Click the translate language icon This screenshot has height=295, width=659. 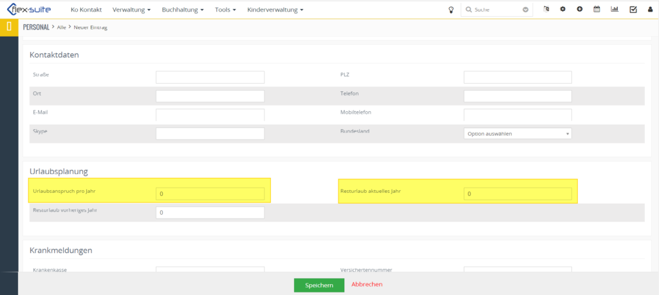[546, 10]
